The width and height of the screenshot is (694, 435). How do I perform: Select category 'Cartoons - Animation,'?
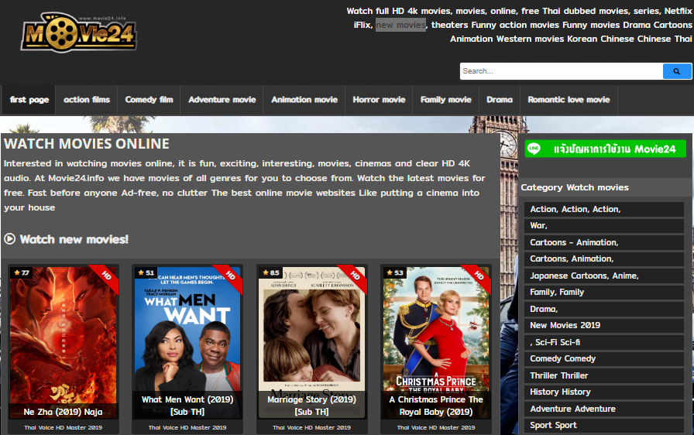[604, 242]
